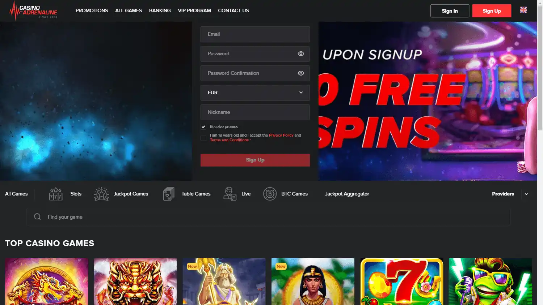Viewport: 543px width, 305px height.
Task: Tick the 18 years old agreement checkbox
Action: pos(203,138)
